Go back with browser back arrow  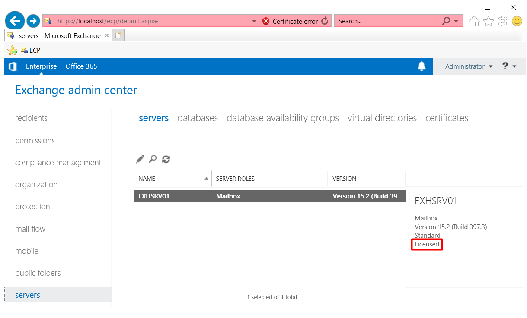[x=15, y=21]
